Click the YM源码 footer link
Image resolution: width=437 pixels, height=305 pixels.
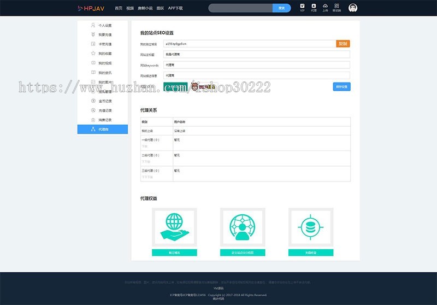pos(218,288)
